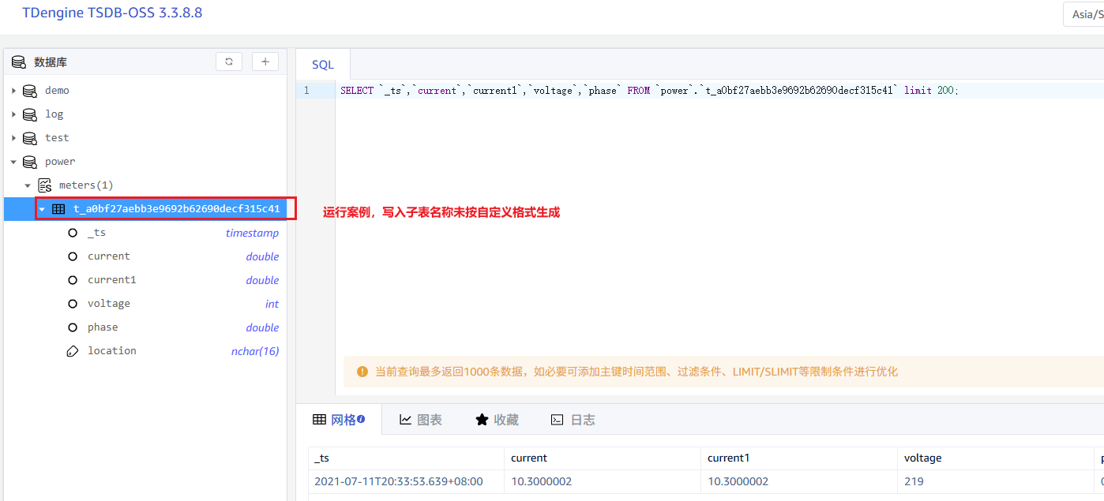The width and height of the screenshot is (1104, 501).
Task: Select the t_a0bf27aebb3e9692b62690decf315c41 table
Action: coord(176,209)
